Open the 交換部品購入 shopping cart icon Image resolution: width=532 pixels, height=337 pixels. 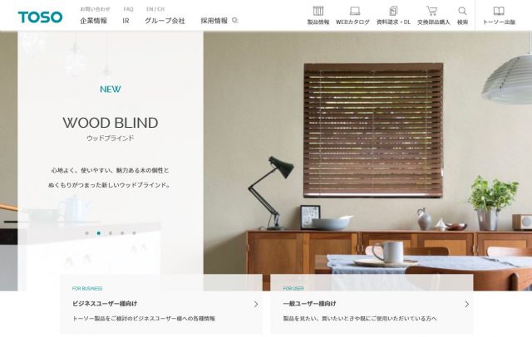click(x=431, y=11)
